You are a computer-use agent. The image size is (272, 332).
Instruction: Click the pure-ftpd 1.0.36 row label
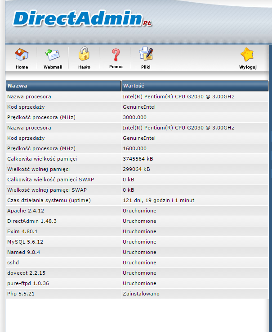pos(28,283)
